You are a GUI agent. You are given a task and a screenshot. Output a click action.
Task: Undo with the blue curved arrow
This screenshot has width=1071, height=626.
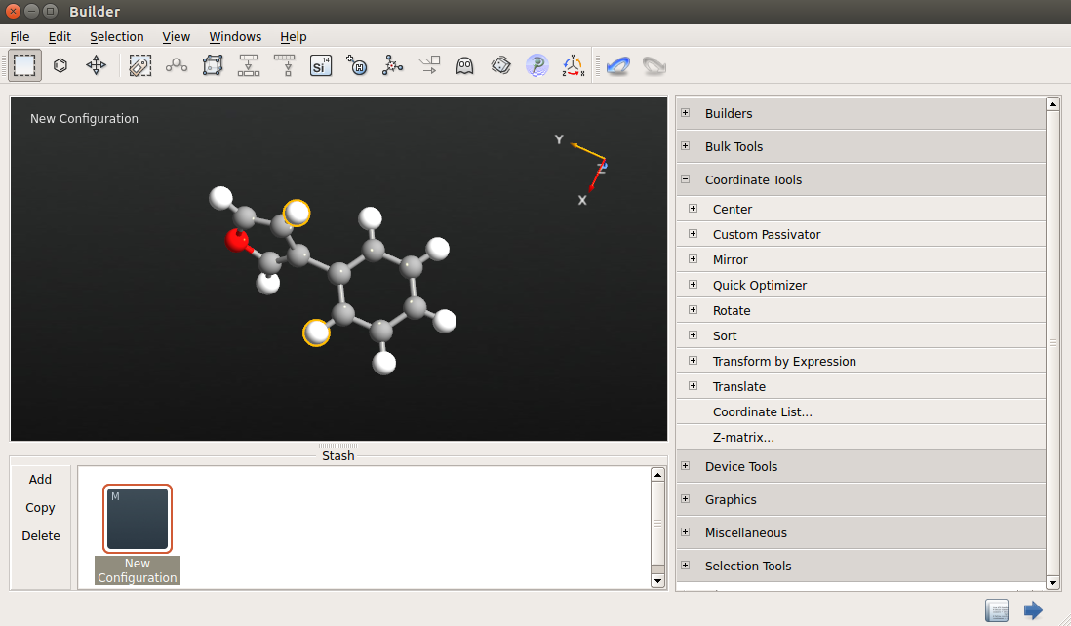pyautogui.click(x=618, y=65)
